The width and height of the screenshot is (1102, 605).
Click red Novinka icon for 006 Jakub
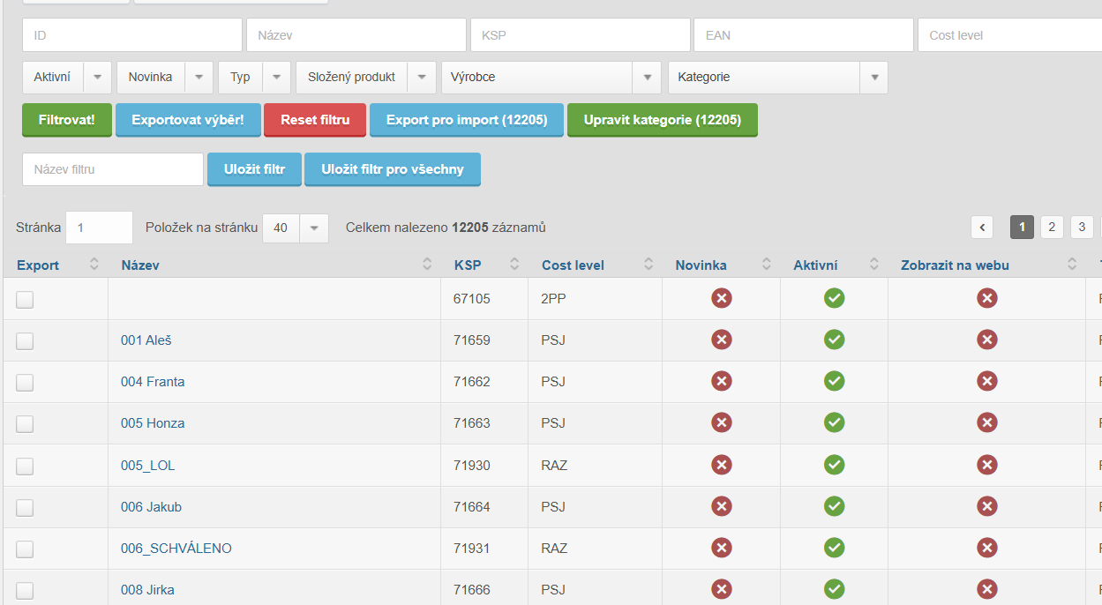722,506
